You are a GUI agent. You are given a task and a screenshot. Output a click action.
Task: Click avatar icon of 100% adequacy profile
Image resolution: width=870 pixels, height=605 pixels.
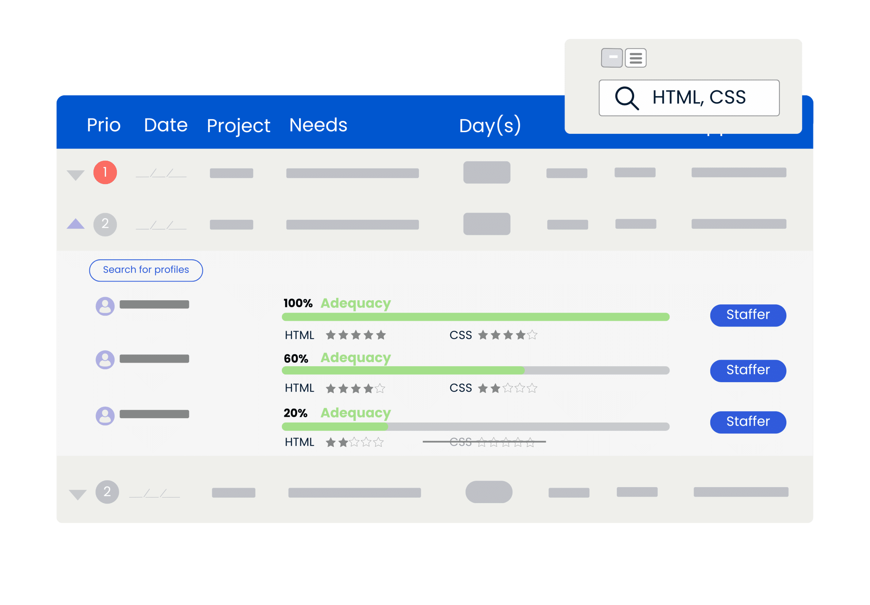pyautogui.click(x=105, y=306)
